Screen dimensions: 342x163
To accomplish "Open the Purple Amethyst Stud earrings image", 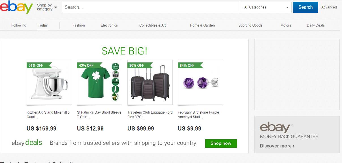I will click(x=200, y=82).
